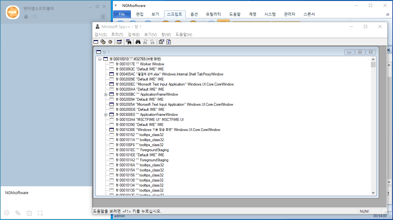Open the chat drawer box icon under 엔지엠소프트웨어
393x220 pixels.
26,17
